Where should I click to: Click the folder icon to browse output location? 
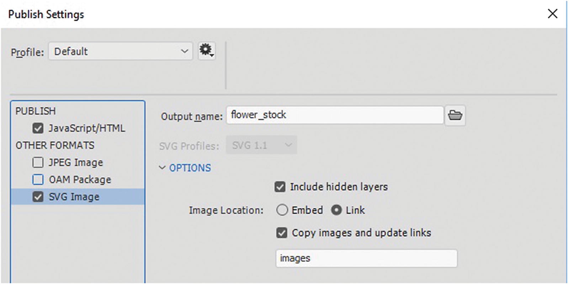click(x=455, y=115)
